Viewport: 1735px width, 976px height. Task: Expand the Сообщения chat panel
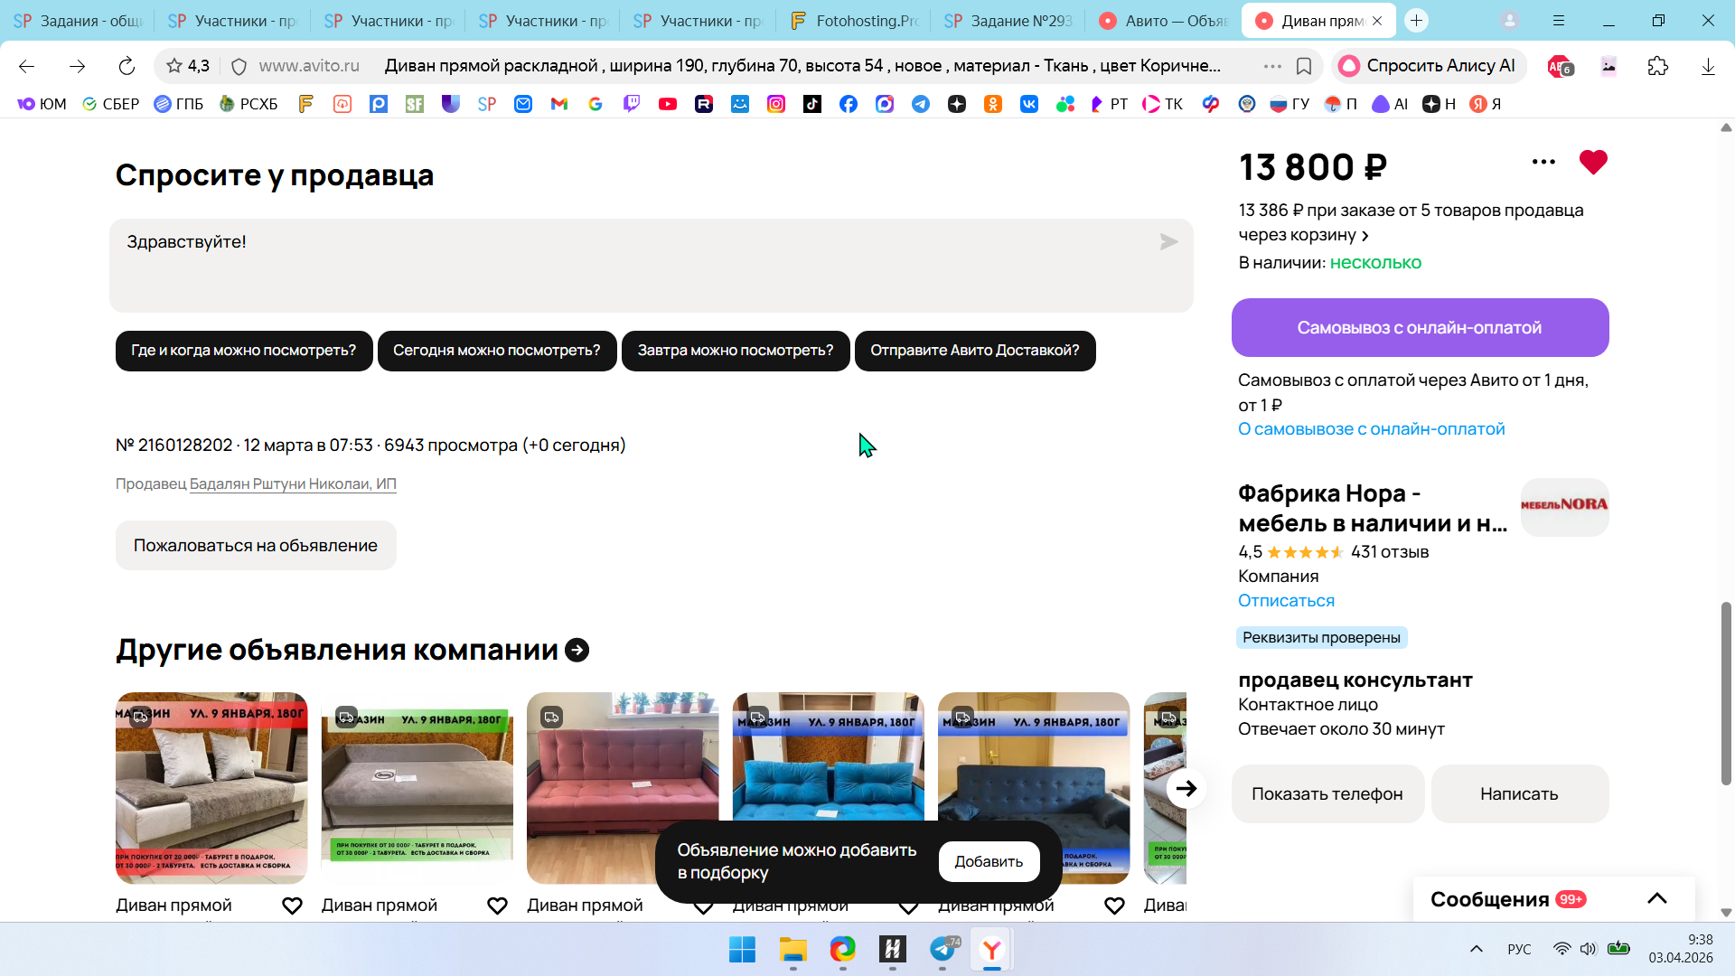click(x=1656, y=898)
